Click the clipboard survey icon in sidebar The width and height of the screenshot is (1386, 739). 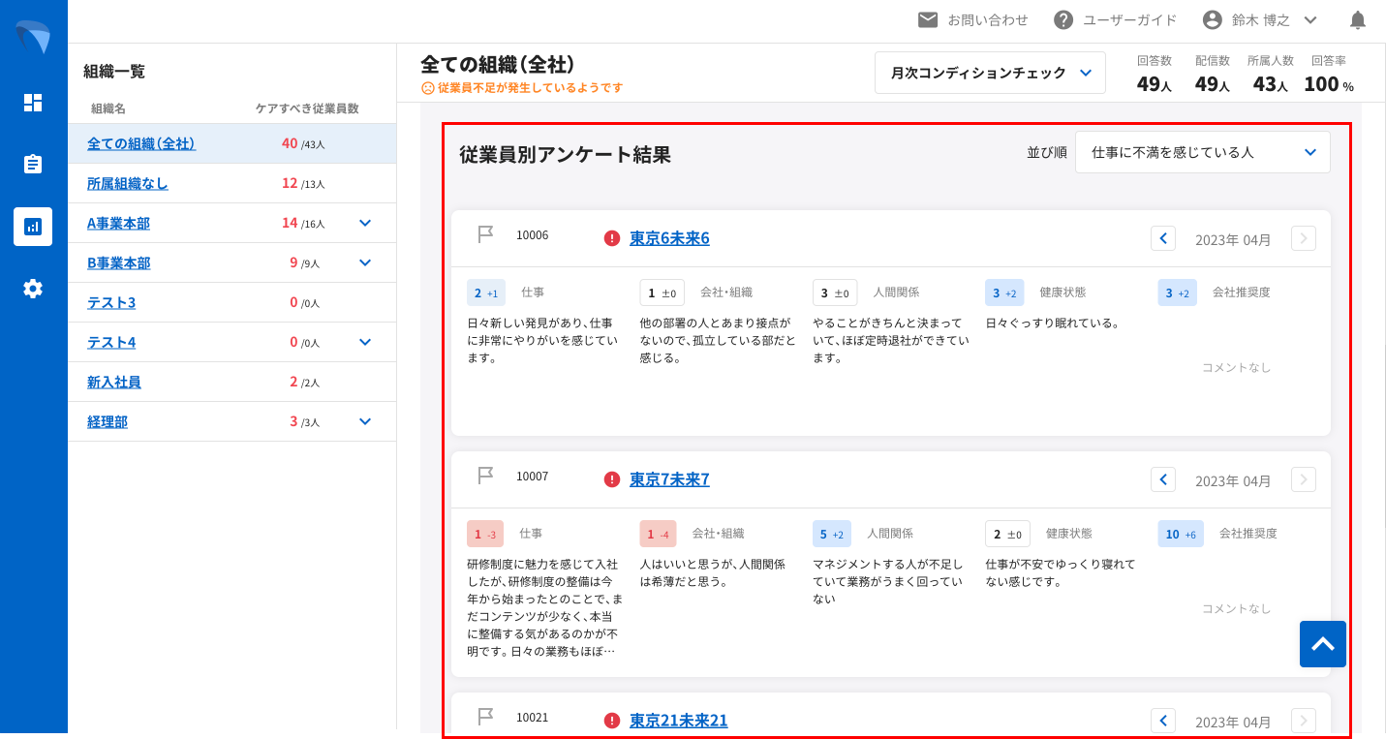[33, 164]
